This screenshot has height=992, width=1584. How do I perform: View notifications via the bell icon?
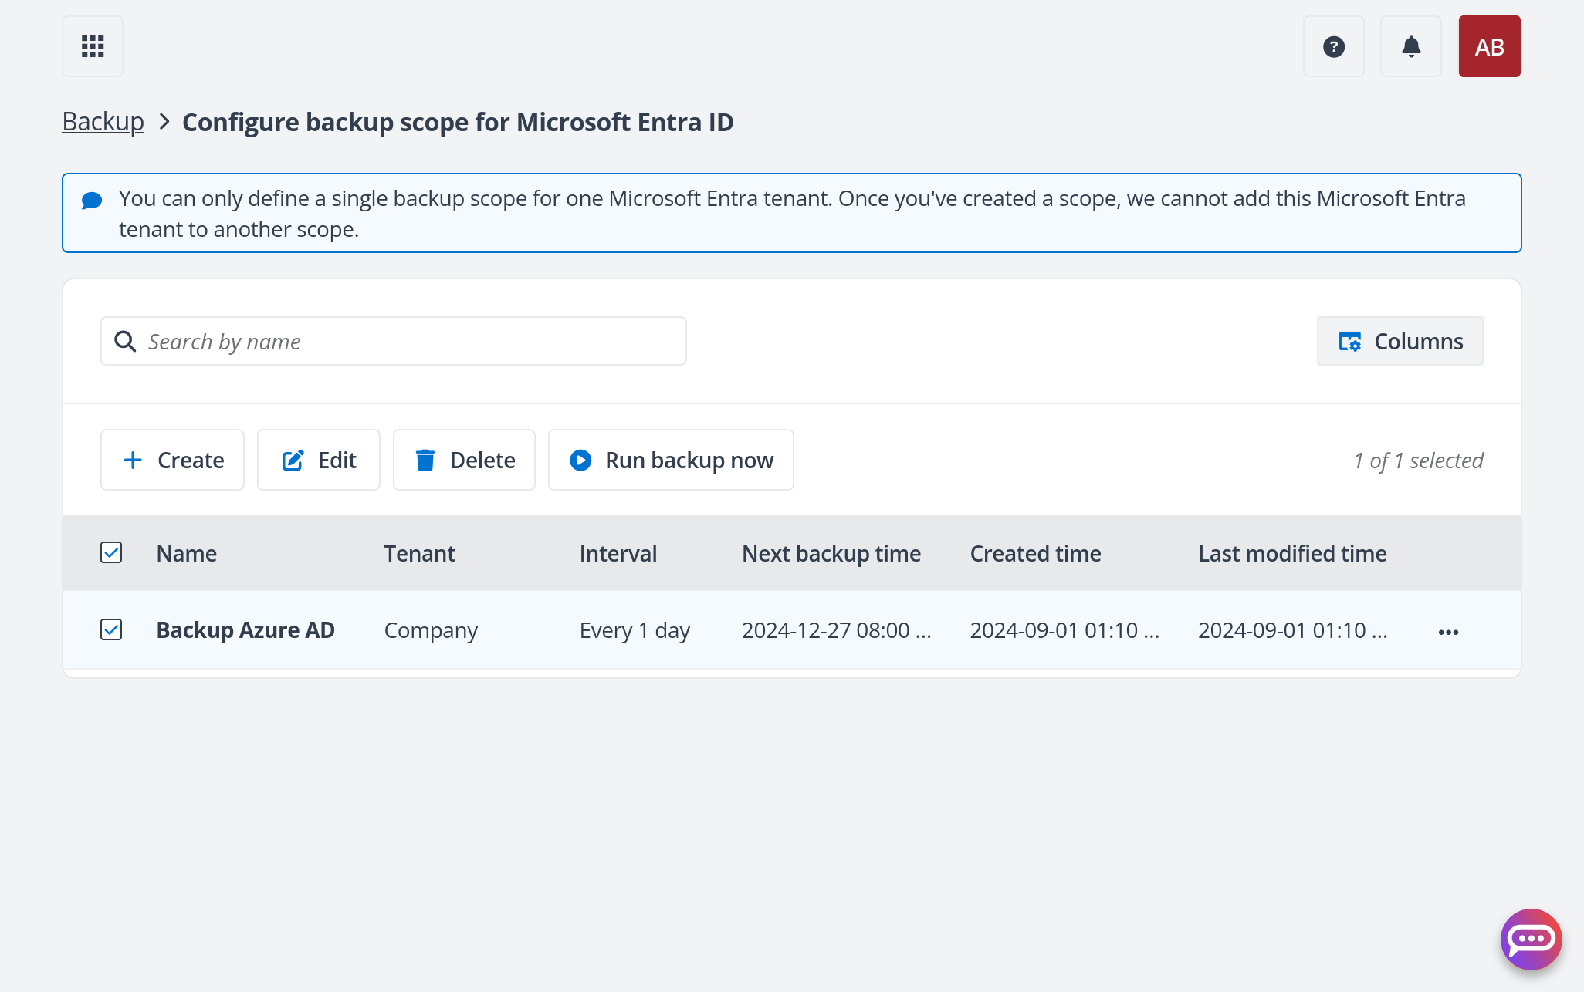tap(1411, 46)
